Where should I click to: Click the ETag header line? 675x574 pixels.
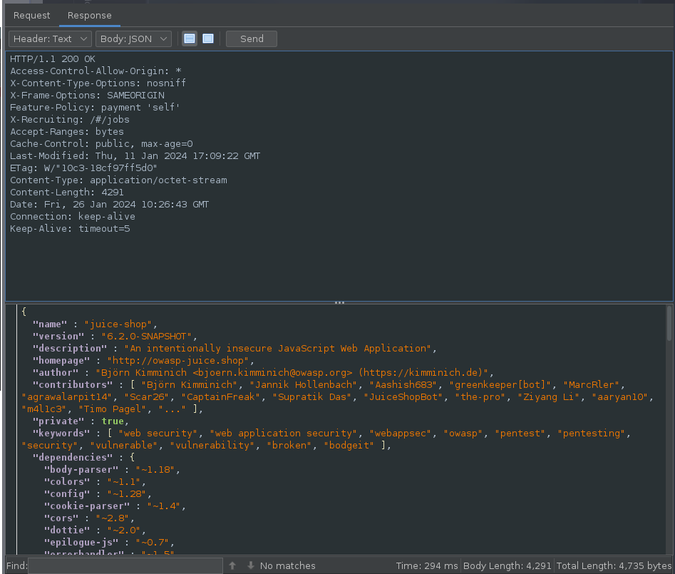[83, 168]
